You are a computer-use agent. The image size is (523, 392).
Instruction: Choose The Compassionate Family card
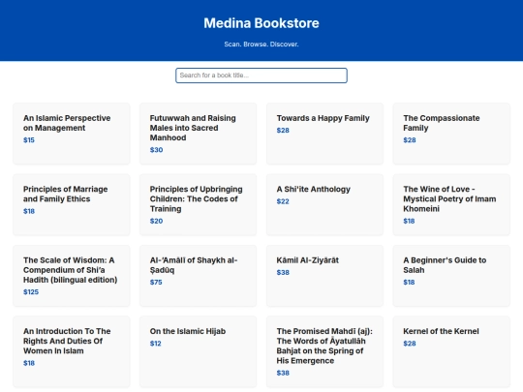[x=451, y=134]
